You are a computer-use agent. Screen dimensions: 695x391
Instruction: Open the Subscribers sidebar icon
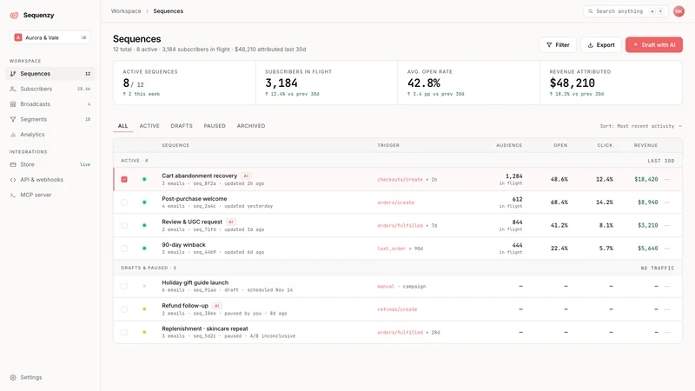(13, 89)
